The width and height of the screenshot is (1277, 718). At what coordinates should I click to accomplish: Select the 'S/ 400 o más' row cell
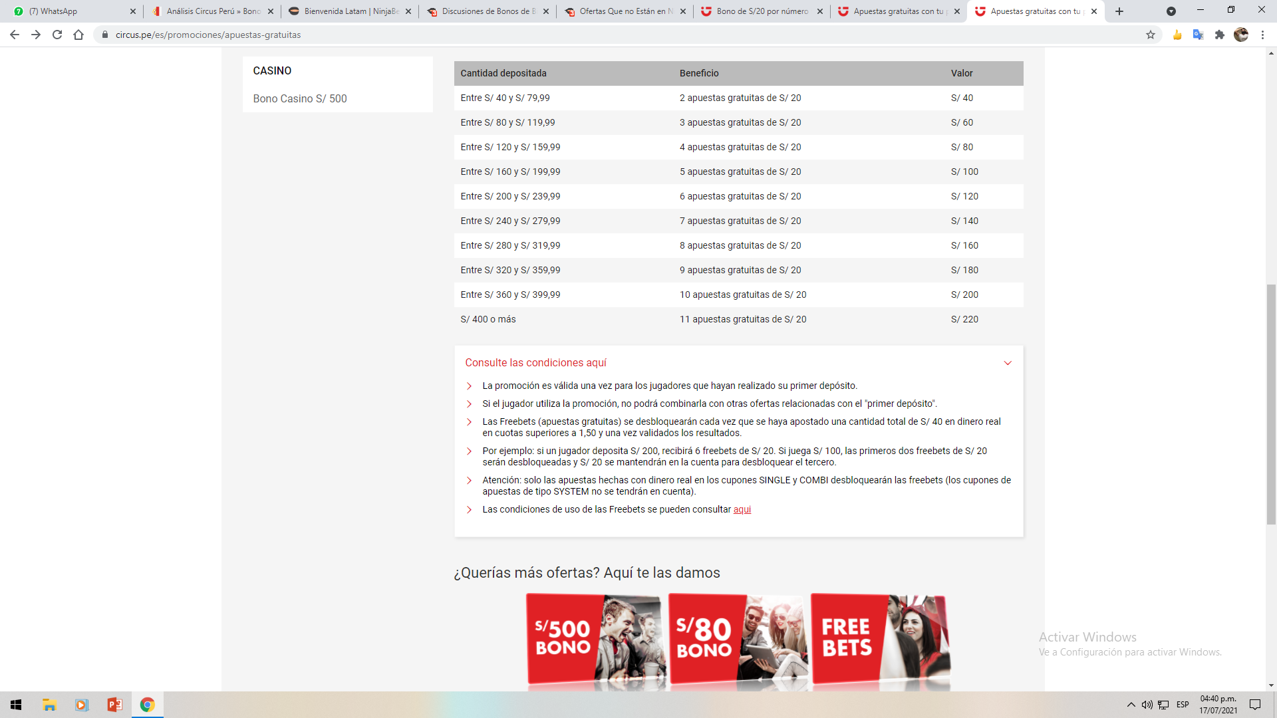click(488, 319)
